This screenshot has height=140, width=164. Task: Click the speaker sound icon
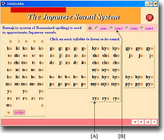[90, 28]
